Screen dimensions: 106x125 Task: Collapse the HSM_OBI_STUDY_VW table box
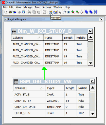coord(92,81)
